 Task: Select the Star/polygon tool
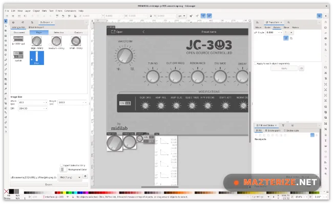click(6, 46)
